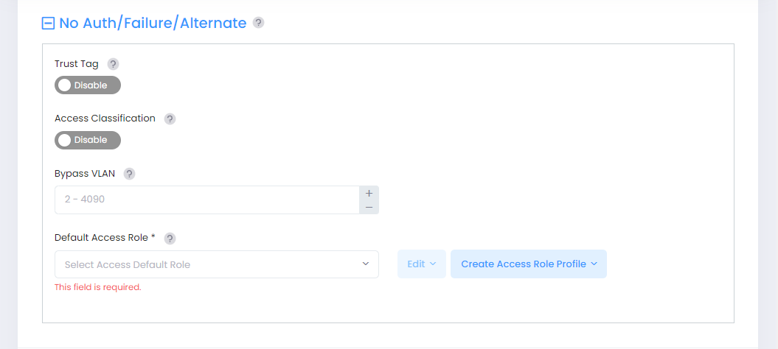Image resolution: width=778 pixels, height=349 pixels.
Task: Enable the Access Classification toggle
Action: [87, 140]
